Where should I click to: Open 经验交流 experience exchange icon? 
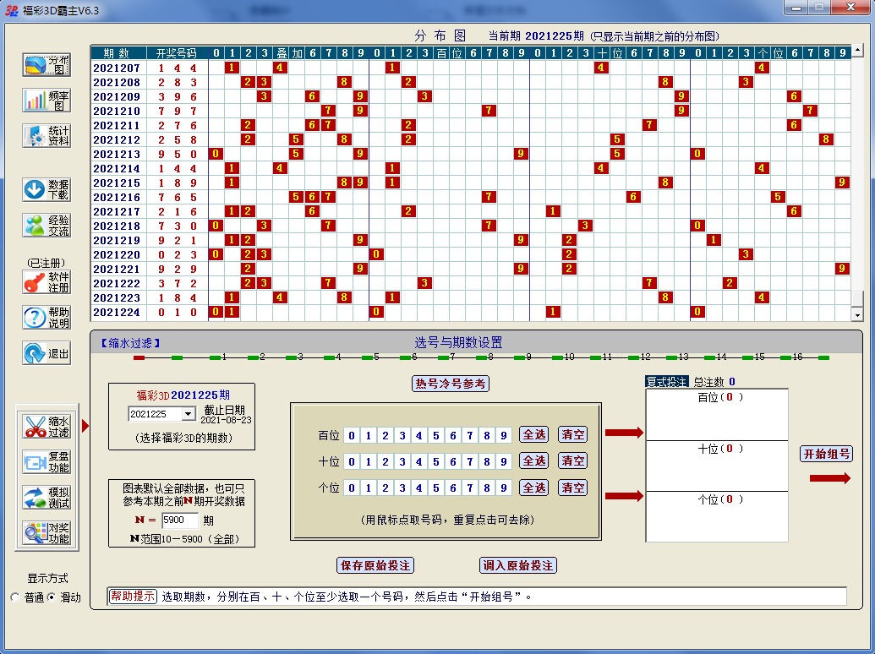tap(46, 225)
